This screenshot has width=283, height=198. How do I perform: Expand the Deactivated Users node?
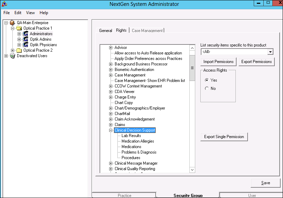(6, 56)
